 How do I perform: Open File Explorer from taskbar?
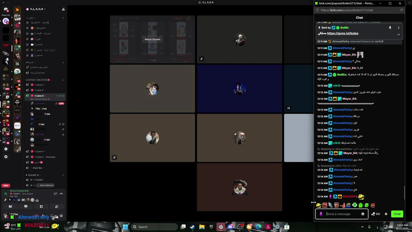coord(202,227)
